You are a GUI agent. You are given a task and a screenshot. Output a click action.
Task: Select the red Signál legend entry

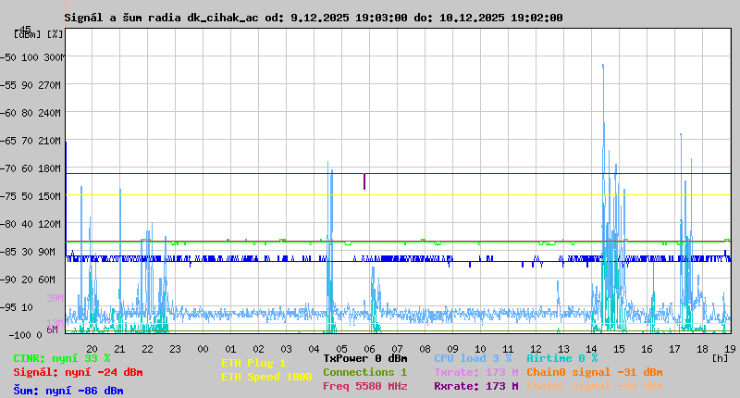(x=78, y=373)
